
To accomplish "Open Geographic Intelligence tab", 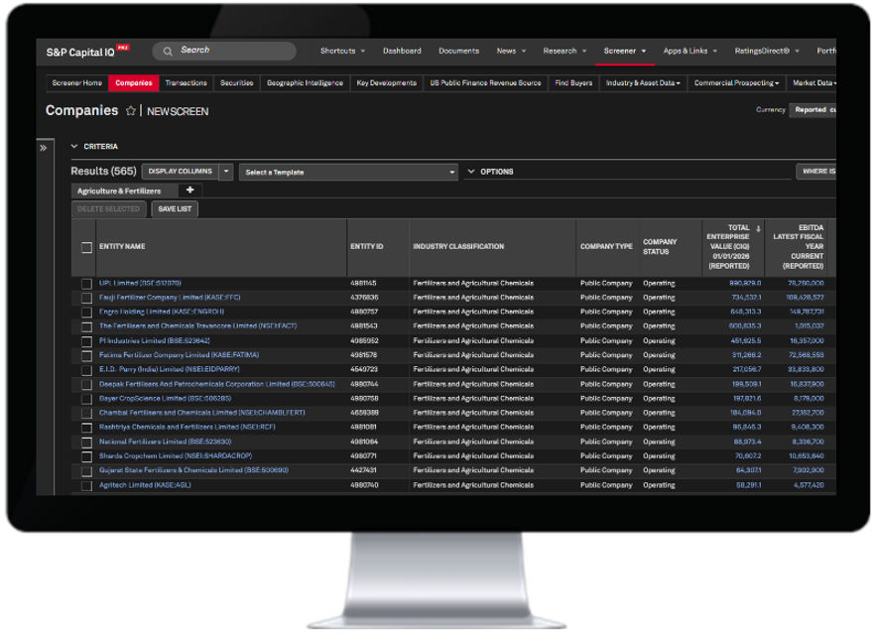I will pos(305,83).
